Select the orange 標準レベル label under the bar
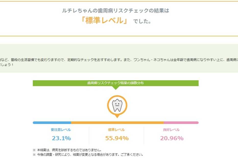This screenshot has height=158, width=238. pyautogui.click(x=117, y=130)
